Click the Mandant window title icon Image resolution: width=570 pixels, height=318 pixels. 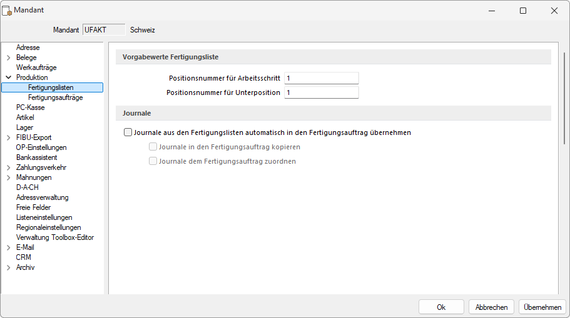[x=8, y=11]
